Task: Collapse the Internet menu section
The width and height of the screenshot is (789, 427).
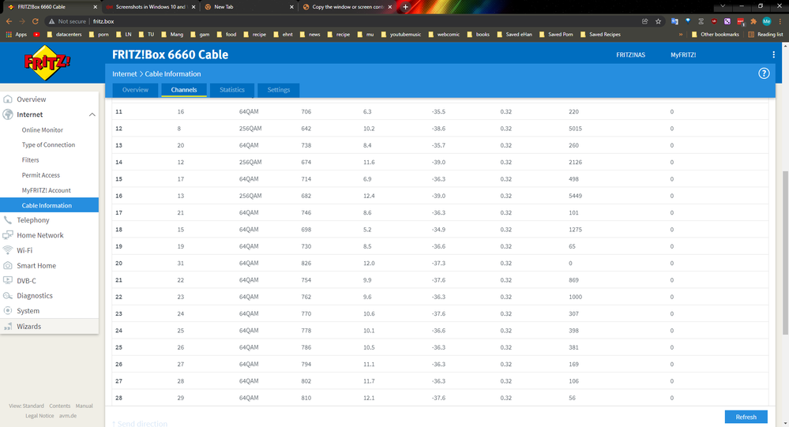Action: click(x=92, y=114)
